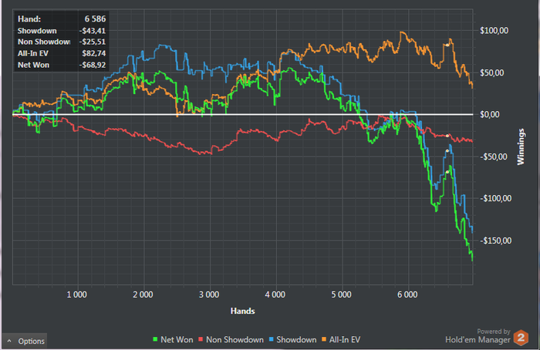540x350 pixels.
Task: Click the 4 000 hands axis label
Action: click(275, 294)
